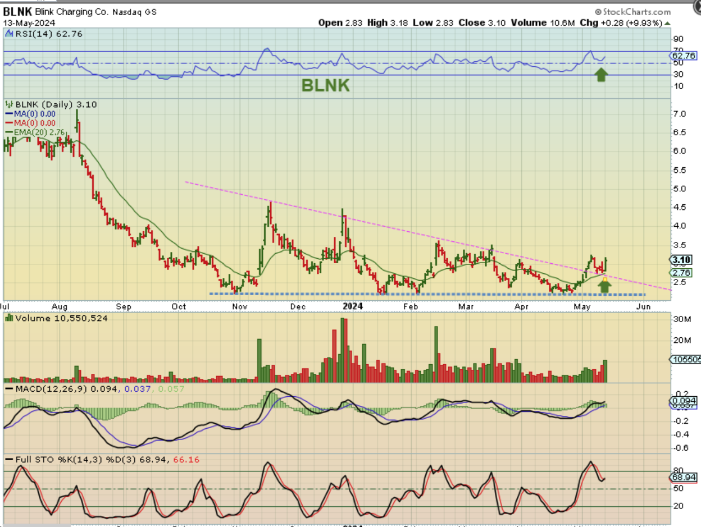Click the candlestick icon beside BLNK (Daily)

coord(8,104)
